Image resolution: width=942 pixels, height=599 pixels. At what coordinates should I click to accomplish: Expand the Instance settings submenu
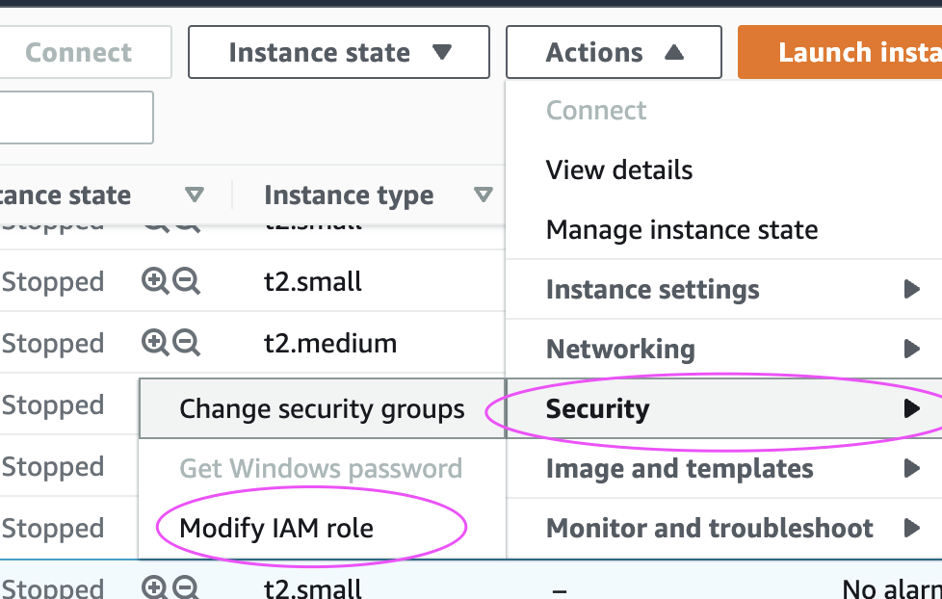pyautogui.click(x=723, y=289)
